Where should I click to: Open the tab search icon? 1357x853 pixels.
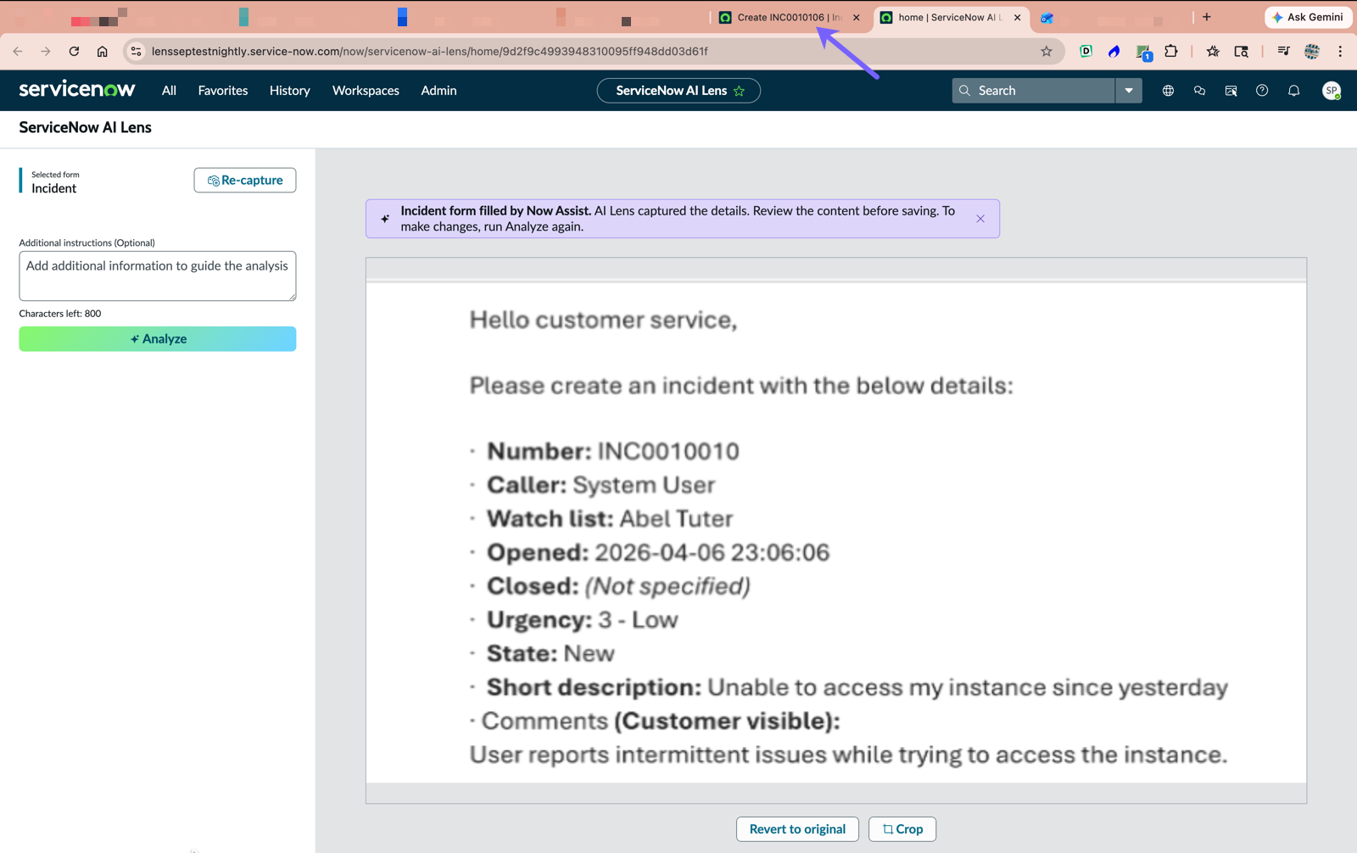click(1242, 52)
